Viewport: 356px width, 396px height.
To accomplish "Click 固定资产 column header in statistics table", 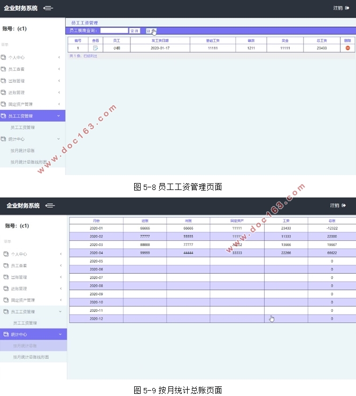I will click(x=237, y=221).
